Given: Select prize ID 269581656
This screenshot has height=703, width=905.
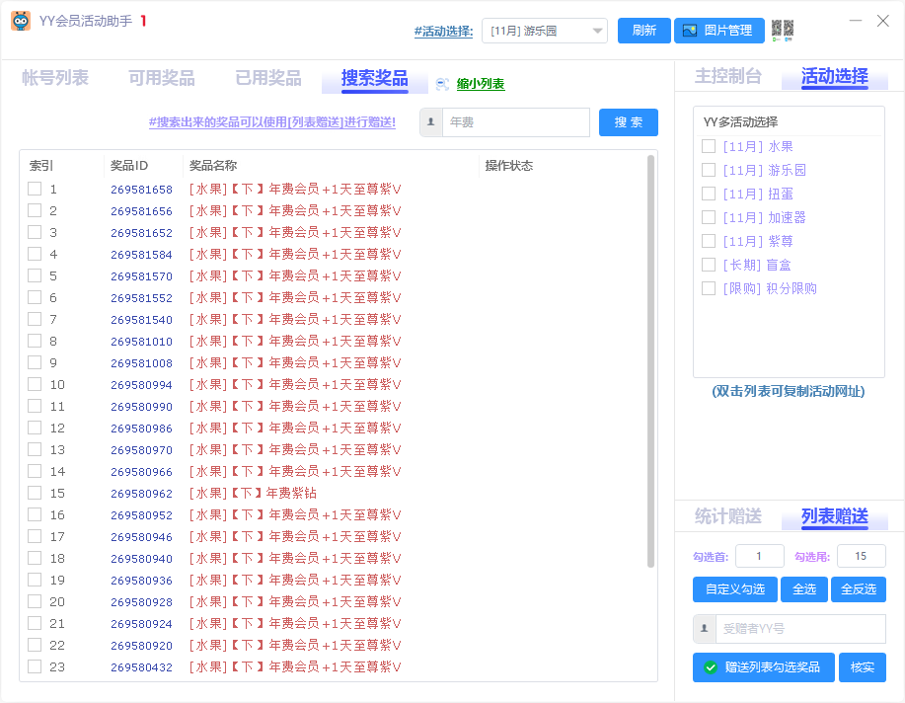Looking at the screenshot, I should 141,211.
